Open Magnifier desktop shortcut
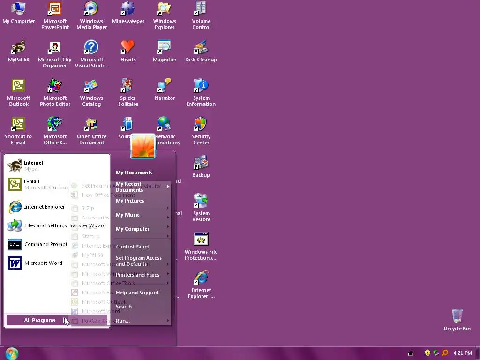Image resolution: width=480 pixels, height=360 pixels. click(x=165, y=51)
